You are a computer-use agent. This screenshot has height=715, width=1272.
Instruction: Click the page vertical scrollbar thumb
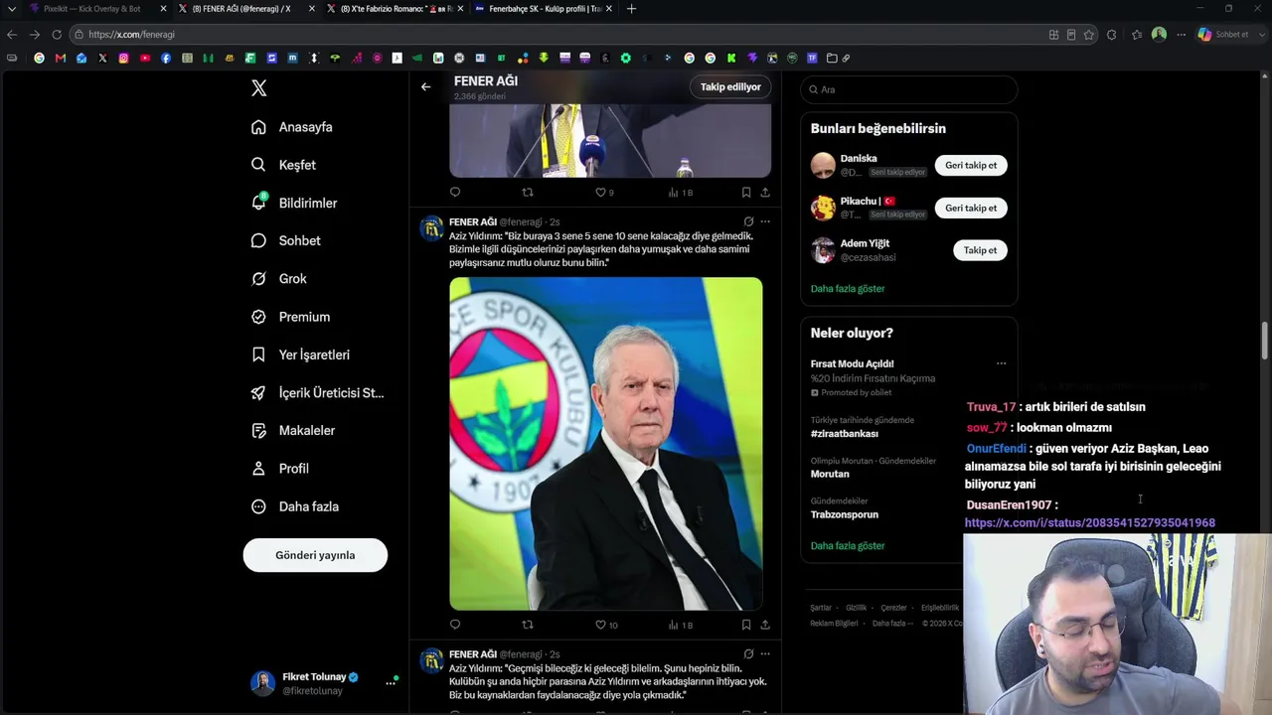coord(1265,341)
